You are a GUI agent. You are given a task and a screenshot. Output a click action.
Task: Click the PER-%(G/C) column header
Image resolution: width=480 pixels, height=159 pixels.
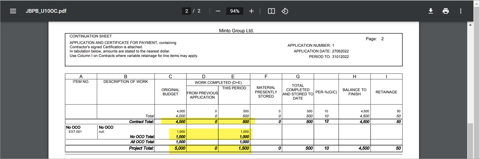(326, 92)
